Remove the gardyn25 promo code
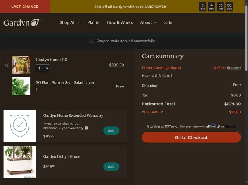This screenshot has height=185, width=248. tap(234, 68)
